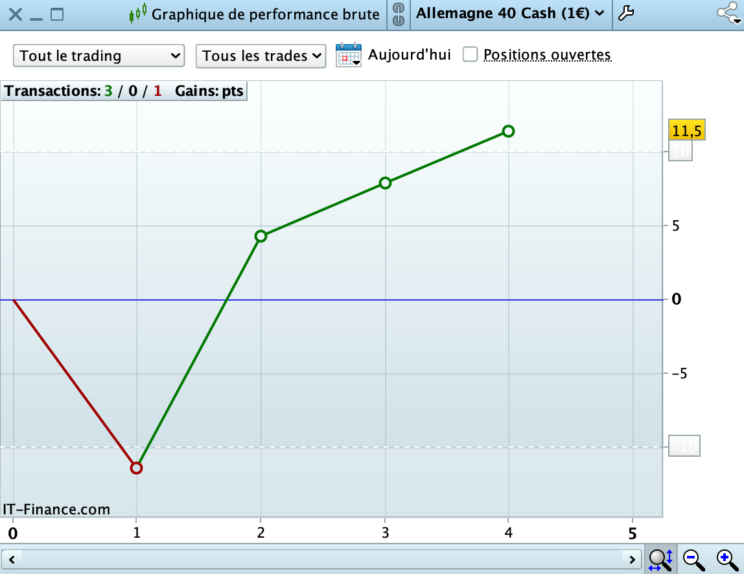Click the Positions ouvertes label
The width and height of the screenshot is (744, 574).
[547, 54]
